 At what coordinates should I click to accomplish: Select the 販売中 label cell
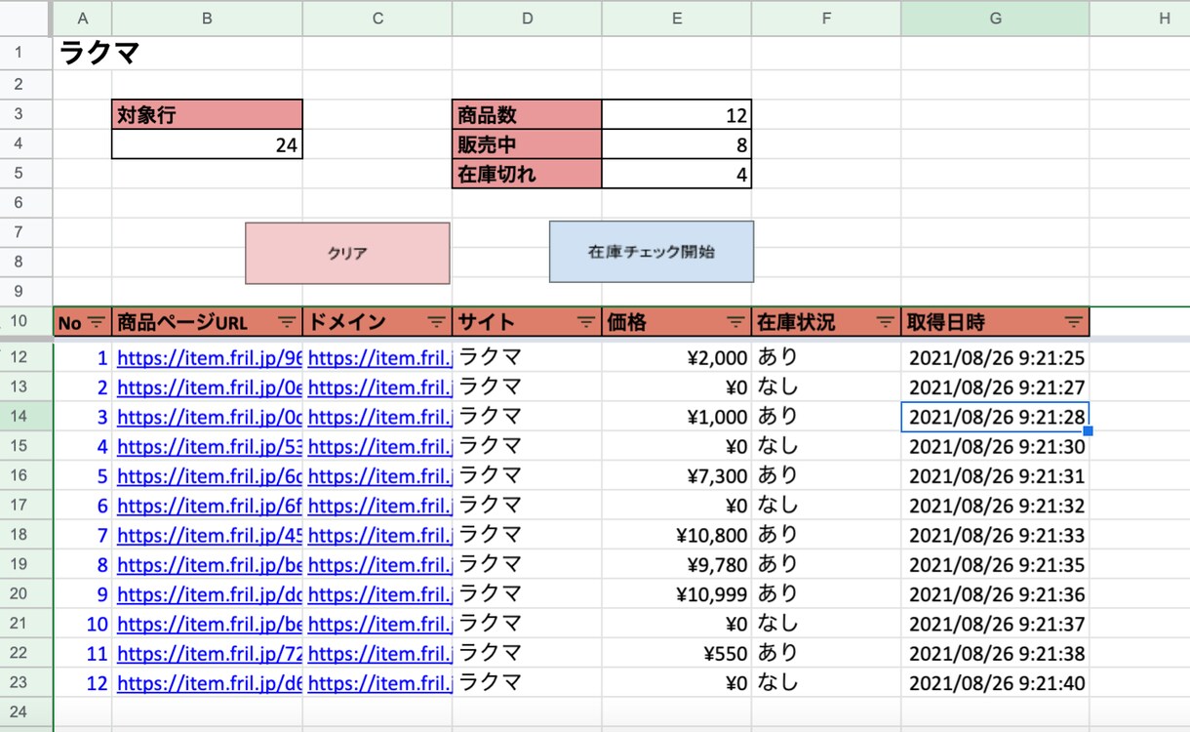527,145
